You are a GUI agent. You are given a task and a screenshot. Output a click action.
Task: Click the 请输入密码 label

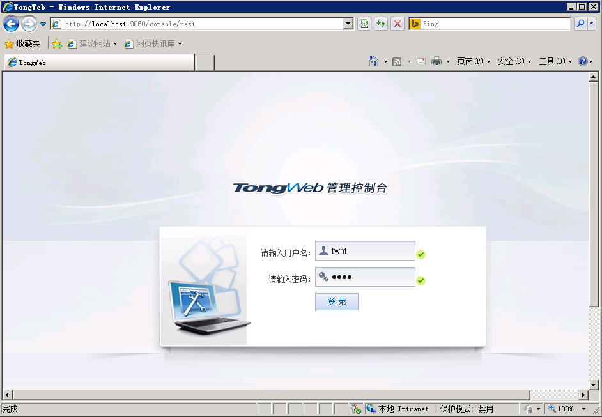[x=289, y=279]
